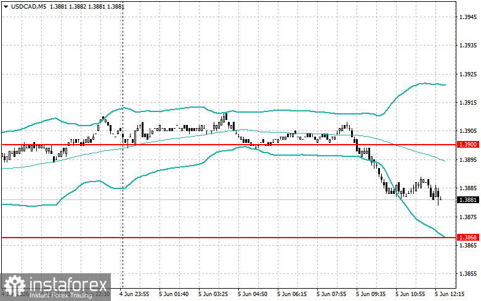Click the 1.3925 price scale label
This screenshot has width=481, height=301.
468,74
